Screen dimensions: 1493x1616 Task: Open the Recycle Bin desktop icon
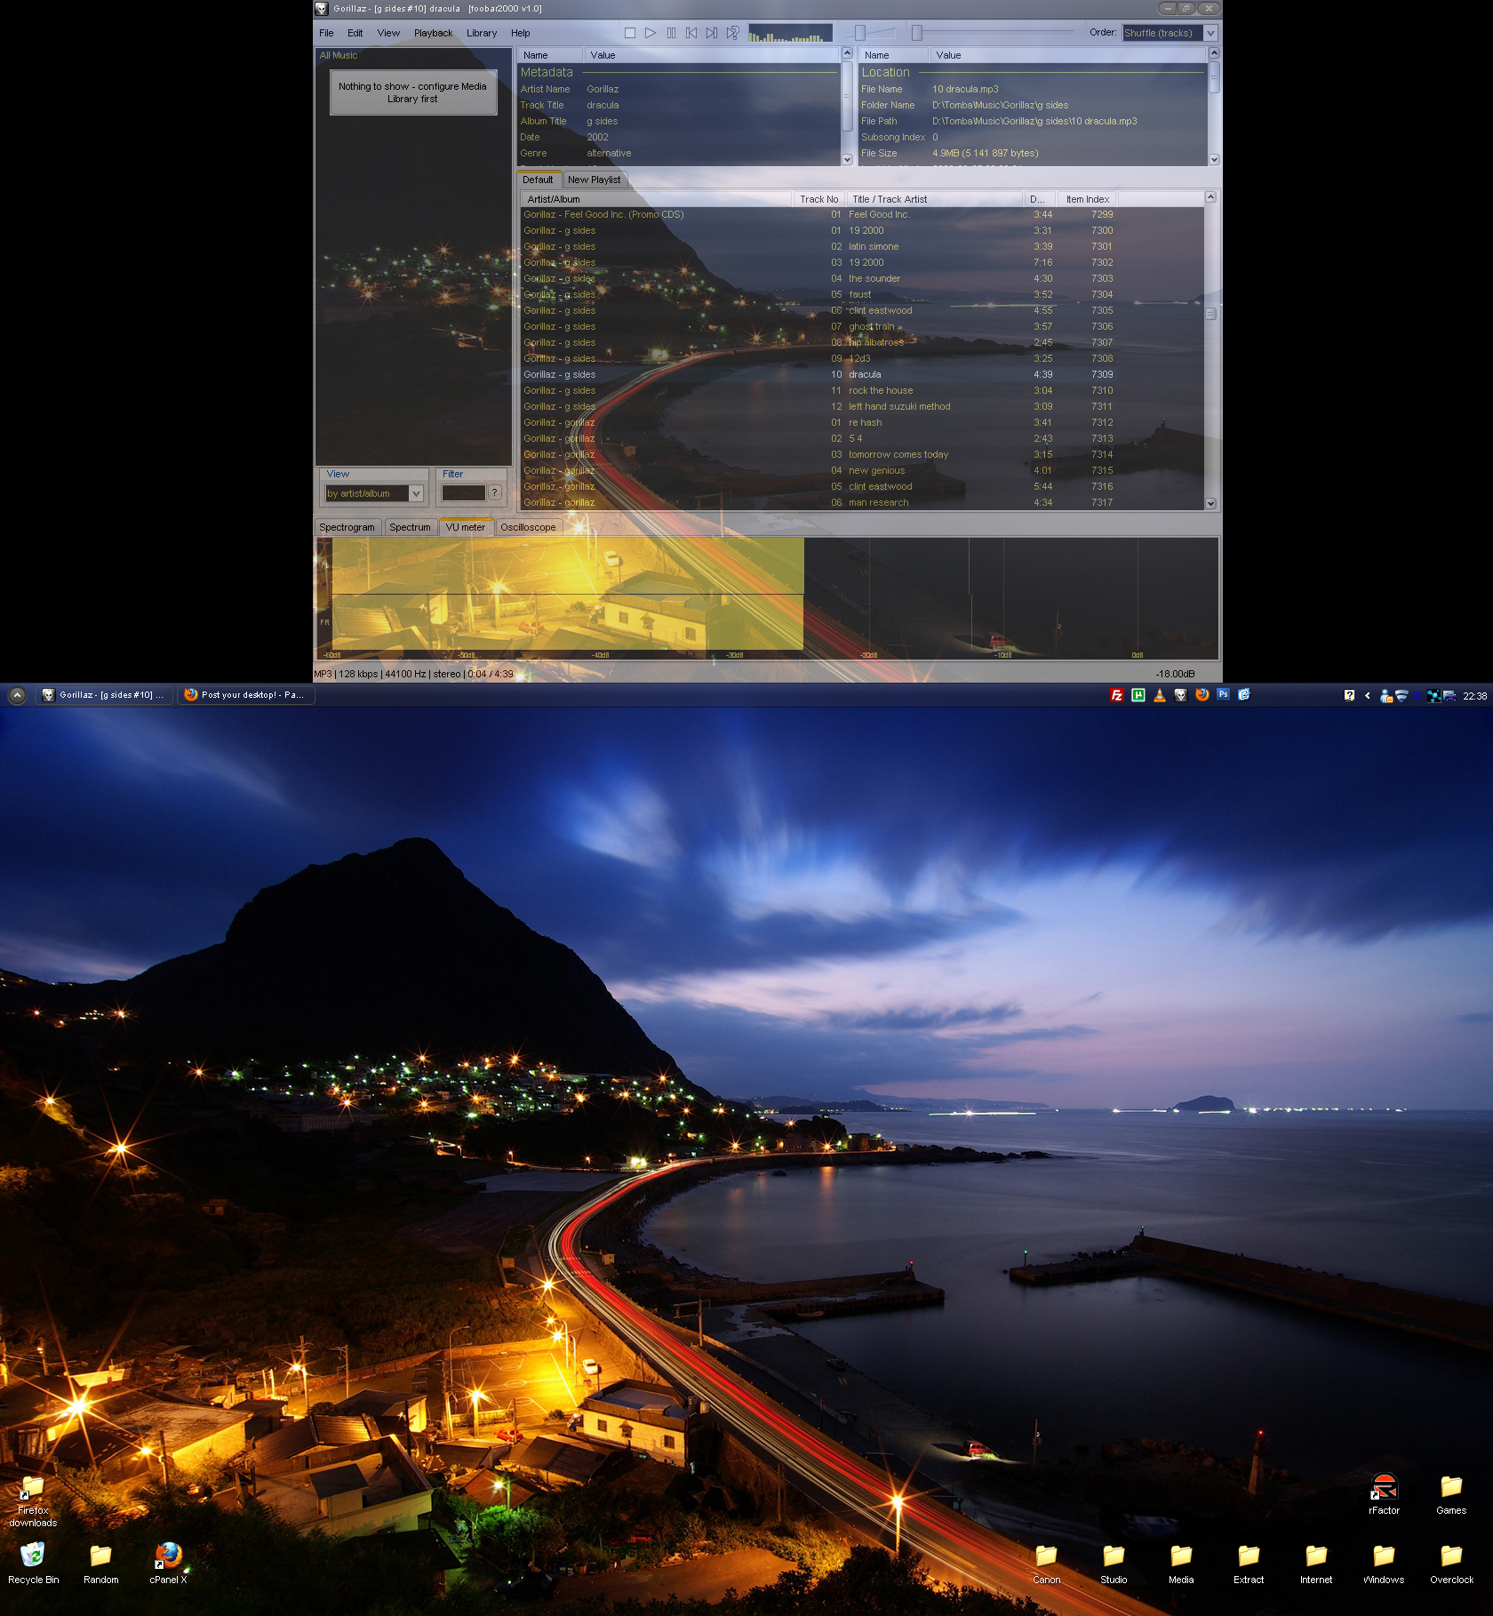click(x=34, y=1564)
